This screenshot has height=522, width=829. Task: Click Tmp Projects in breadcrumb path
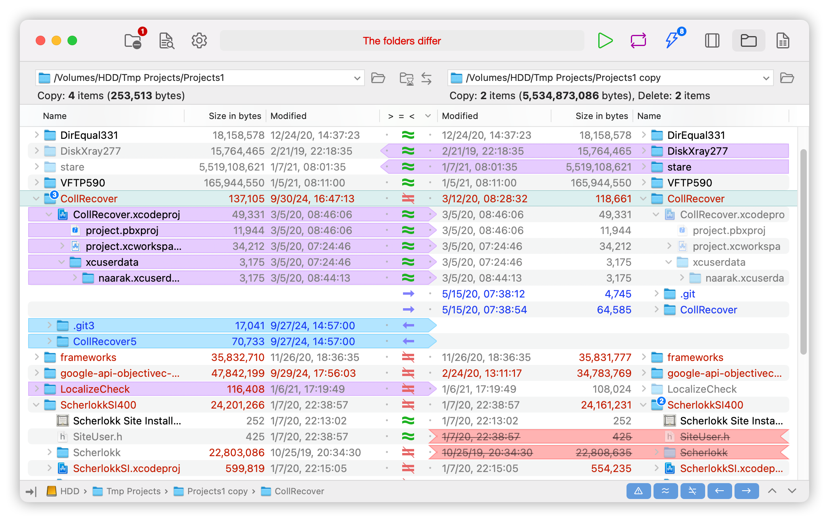(133, 491)
